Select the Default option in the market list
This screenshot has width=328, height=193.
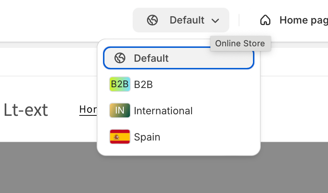tap(179, 58)
